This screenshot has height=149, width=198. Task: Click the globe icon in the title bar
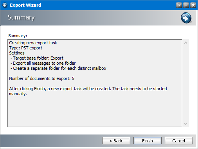5,5
